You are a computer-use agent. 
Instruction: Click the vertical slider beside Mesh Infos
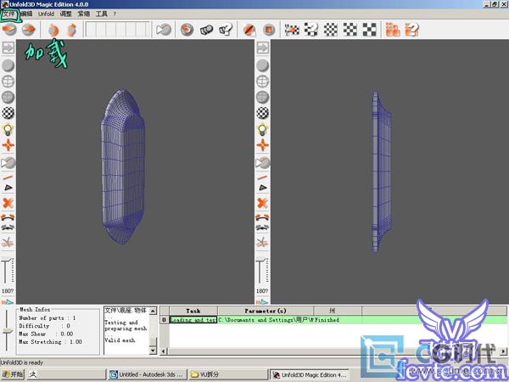pos(7,331)
